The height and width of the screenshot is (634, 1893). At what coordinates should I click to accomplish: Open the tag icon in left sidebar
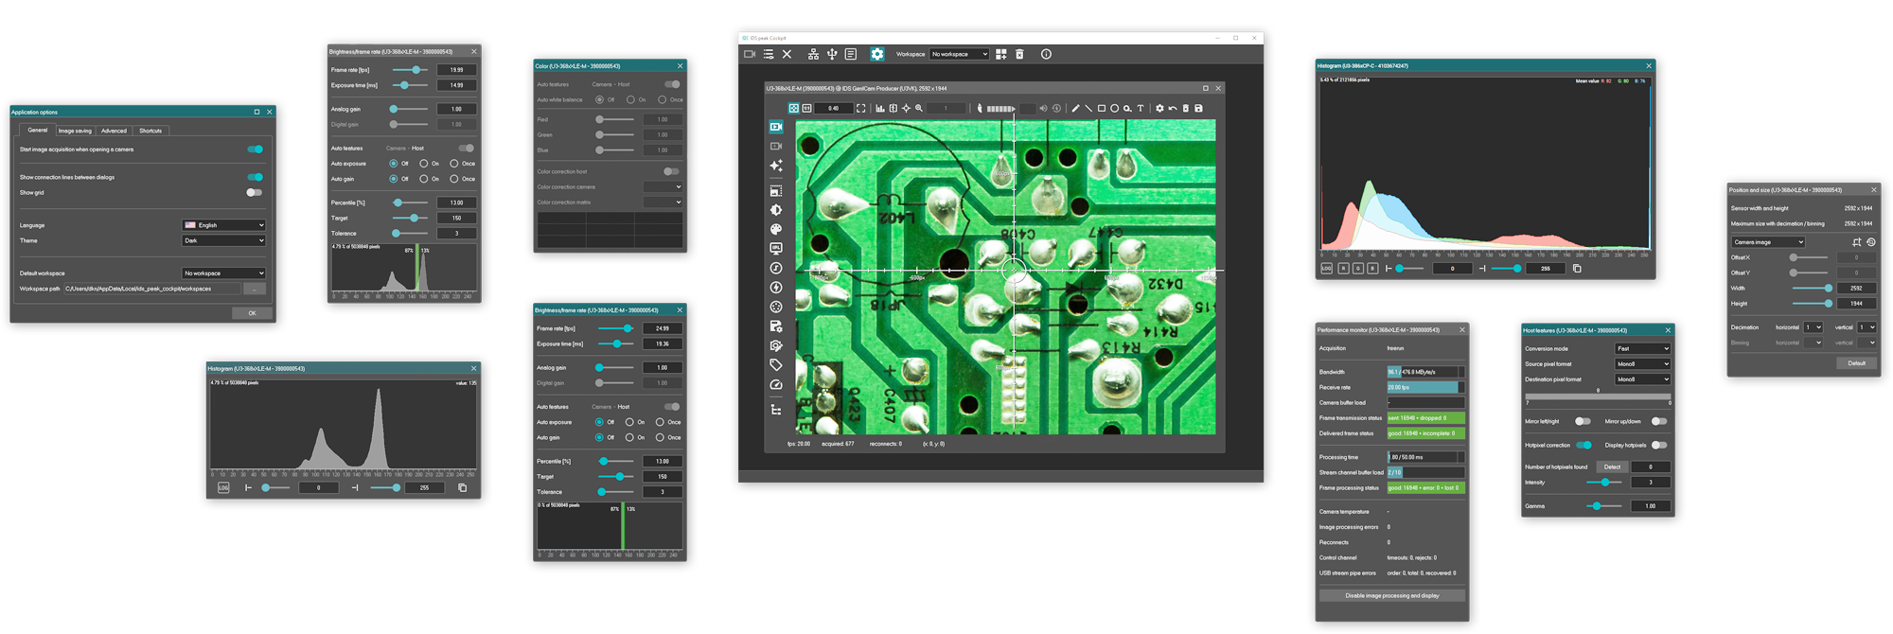tap(776, 364)
